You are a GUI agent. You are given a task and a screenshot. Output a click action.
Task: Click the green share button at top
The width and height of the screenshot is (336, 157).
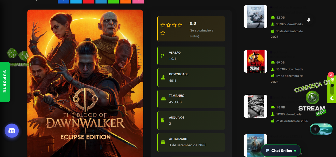[x=113, y=1]
